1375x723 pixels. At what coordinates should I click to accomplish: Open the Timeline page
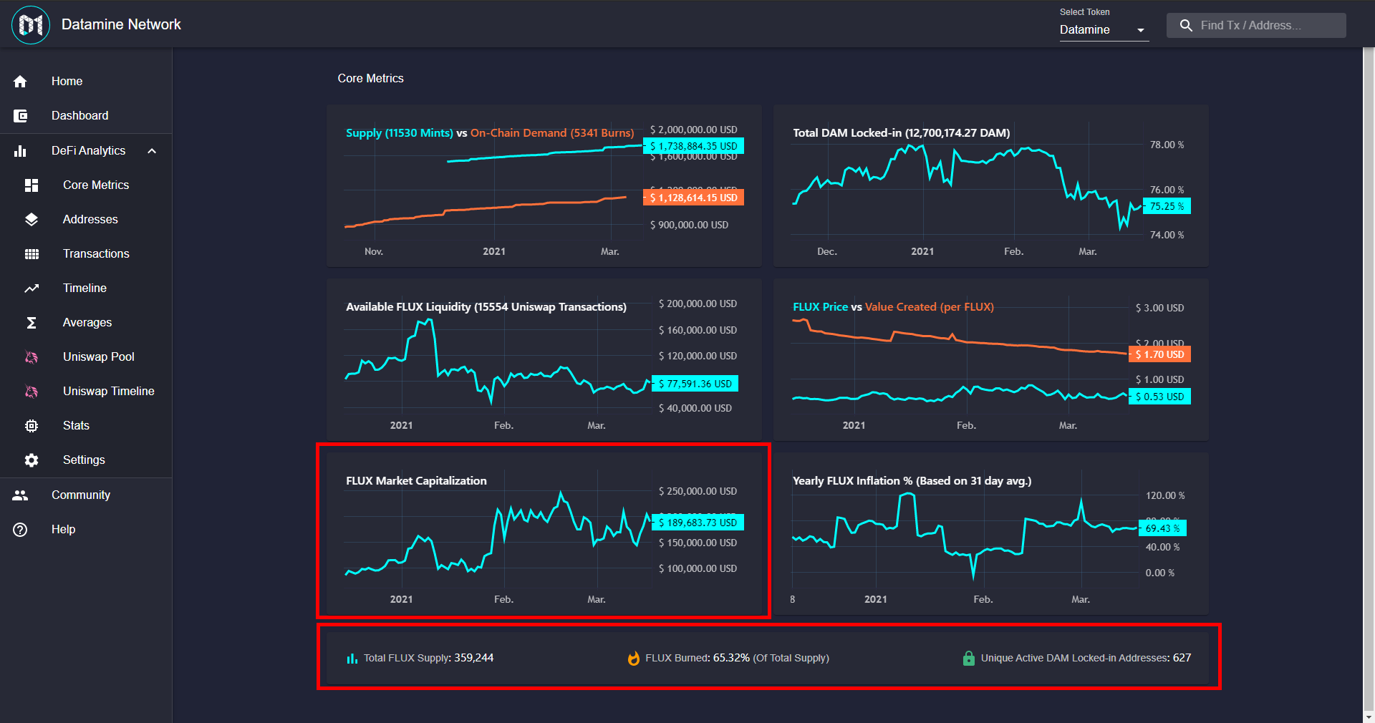pyautogui.click(x=85, y=288)
